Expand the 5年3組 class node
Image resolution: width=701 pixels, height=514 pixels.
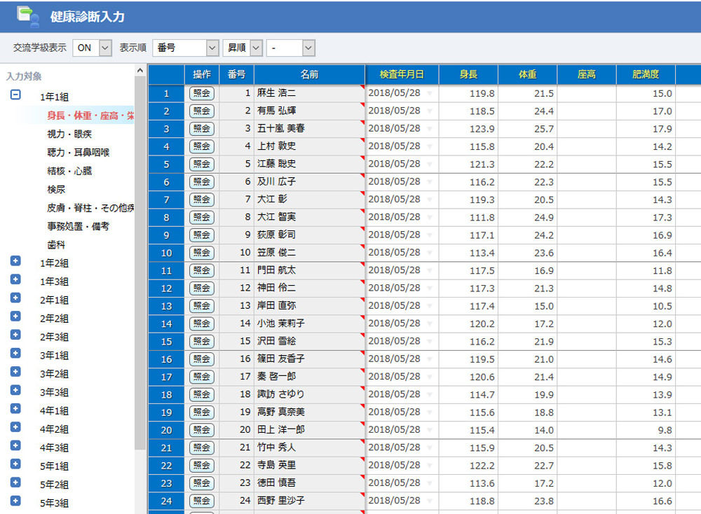click(15, 501)
